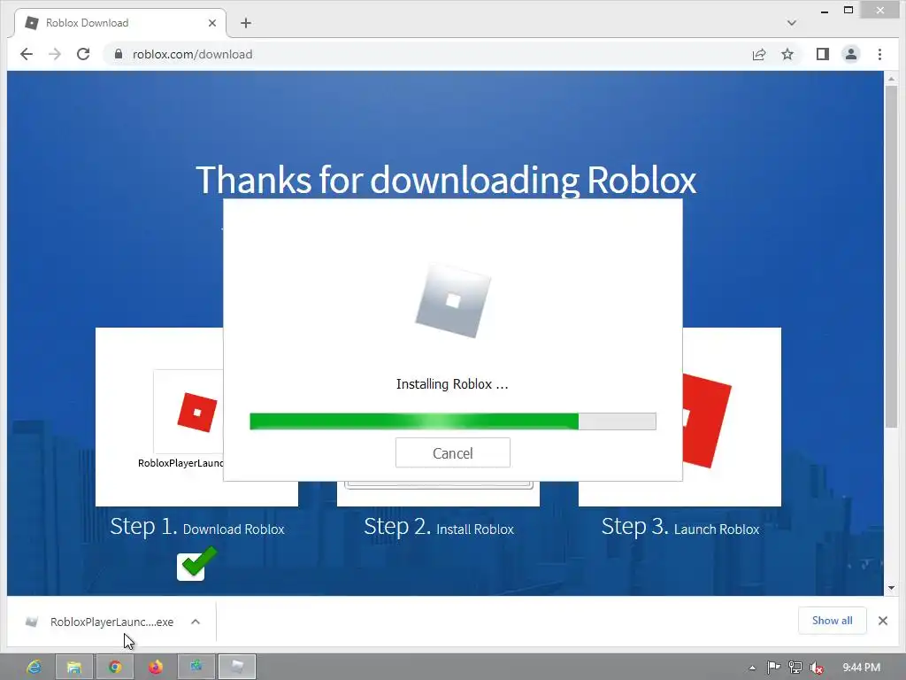
Task: Click the Step 1 Download Roblox label
Action: 197,528
